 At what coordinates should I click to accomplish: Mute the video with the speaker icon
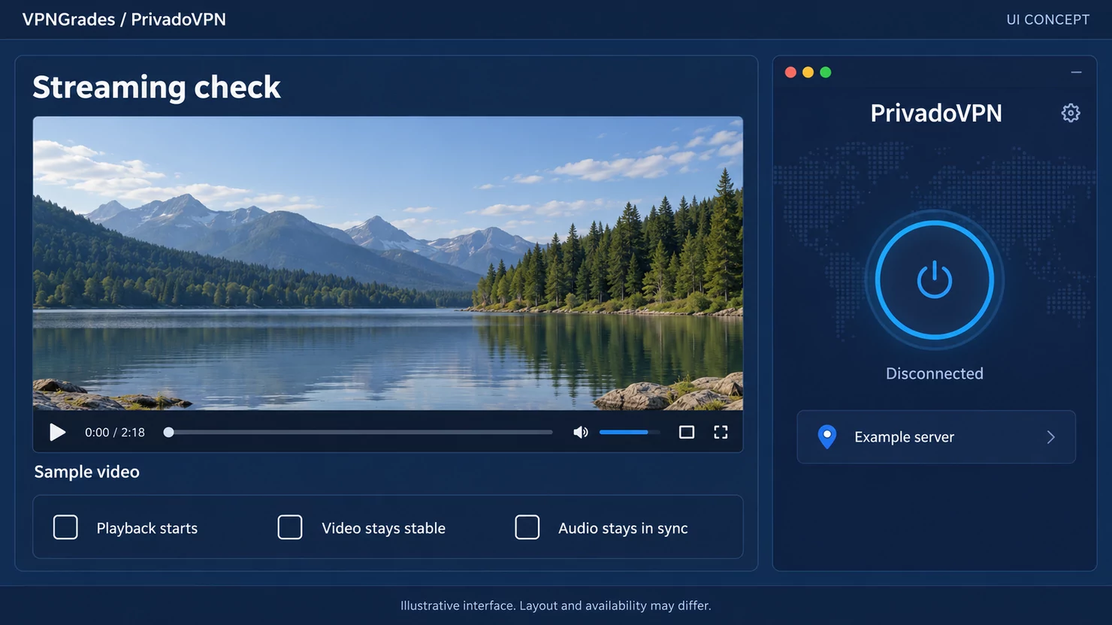click(581, 432)
